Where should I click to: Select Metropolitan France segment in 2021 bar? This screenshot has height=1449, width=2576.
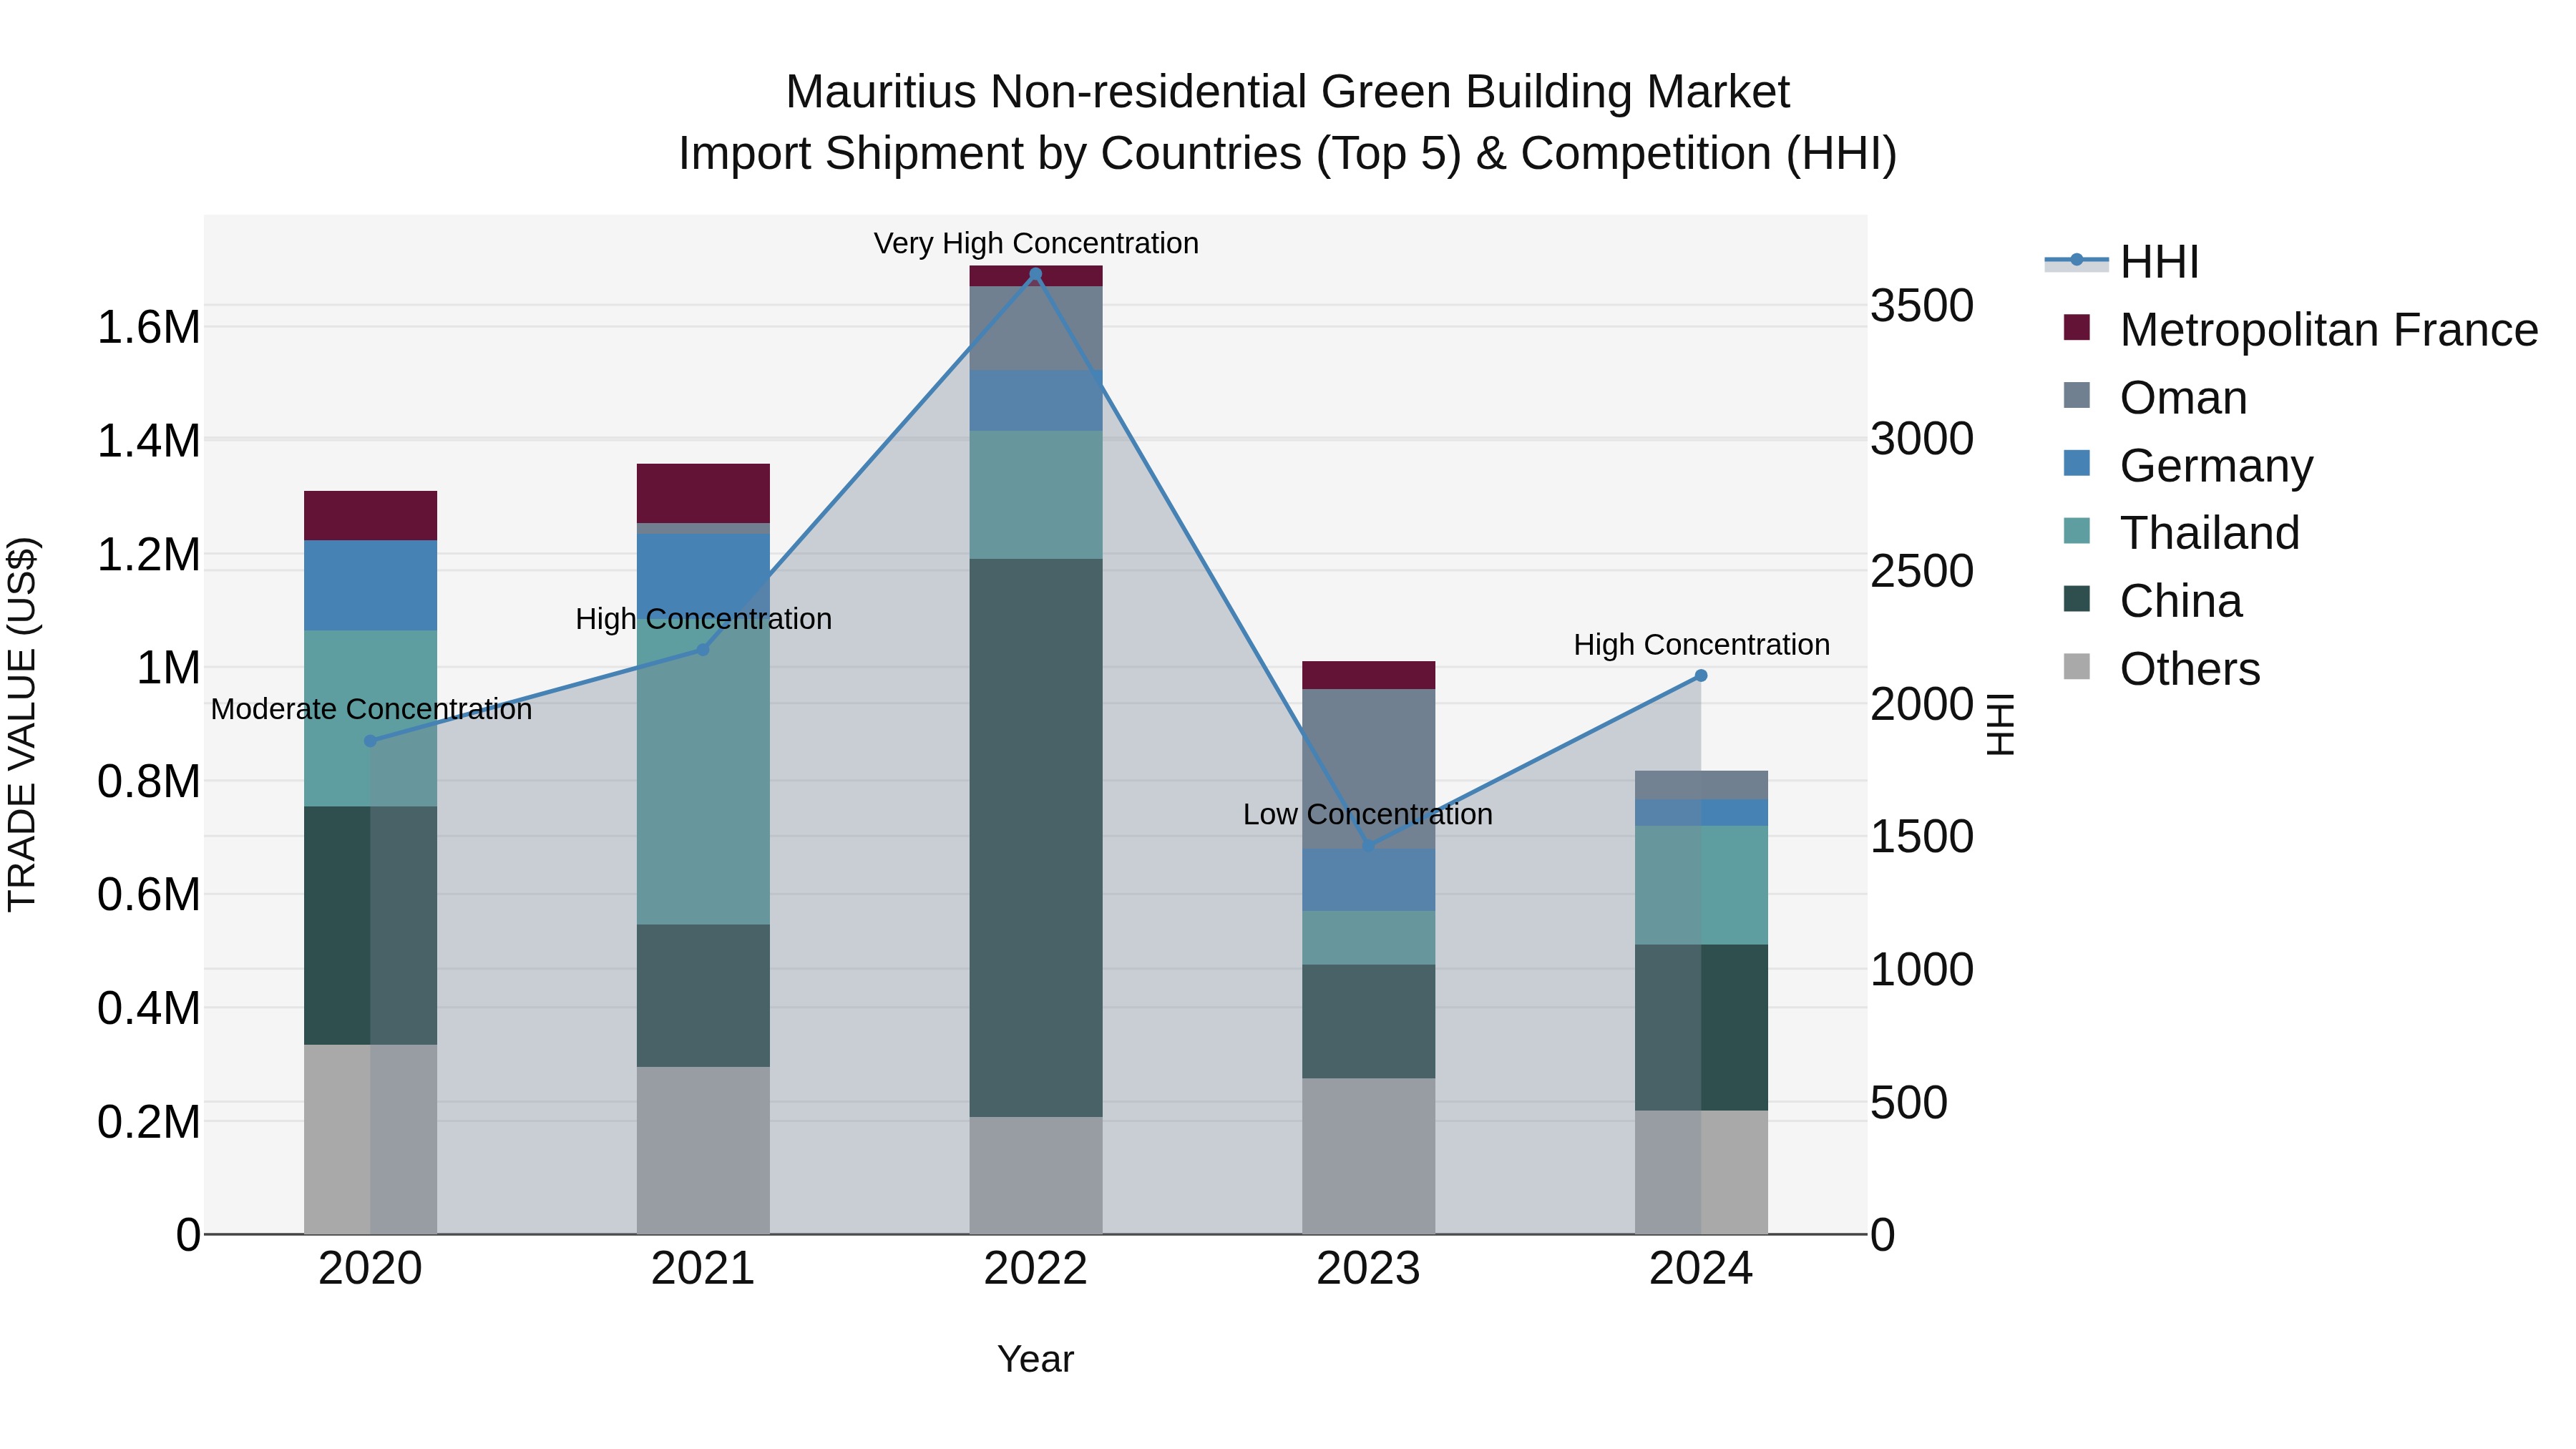703,493
